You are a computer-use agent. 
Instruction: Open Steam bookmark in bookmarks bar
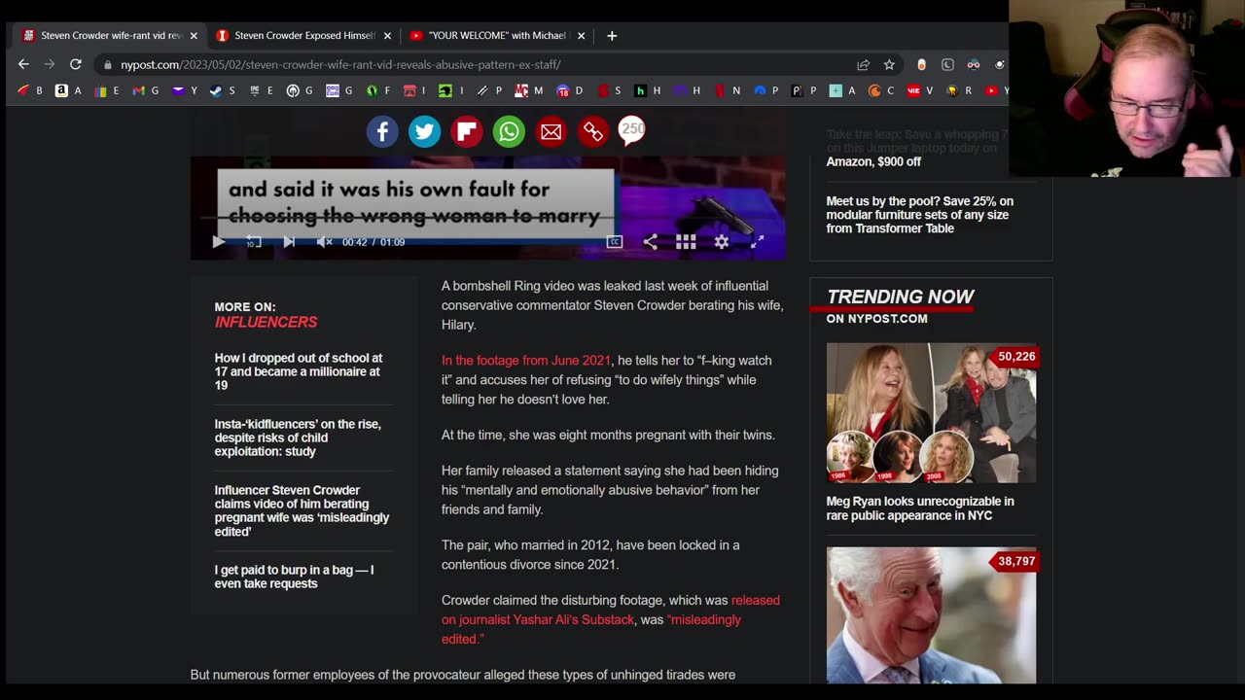pyautogui.click(x=222, y=90)
